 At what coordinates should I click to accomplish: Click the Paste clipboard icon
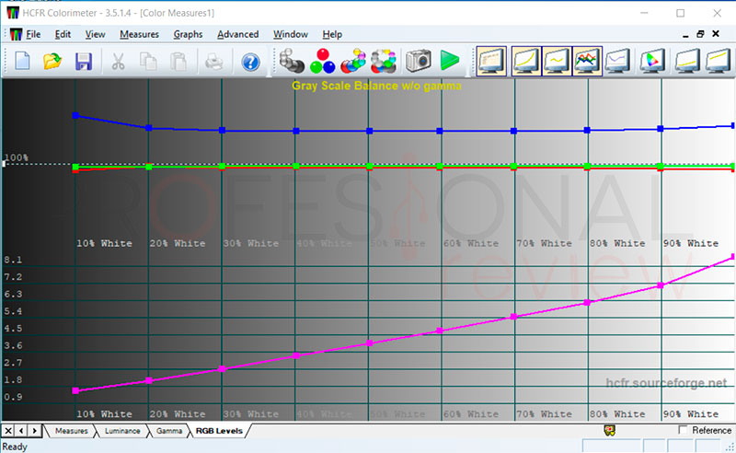click(x=178, y=61)
